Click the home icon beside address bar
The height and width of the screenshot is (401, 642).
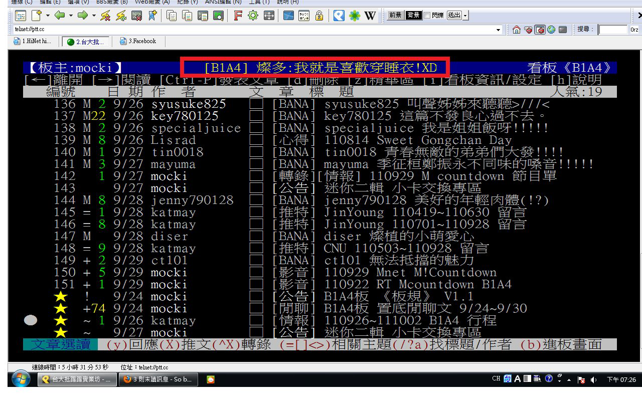point(516,30)
